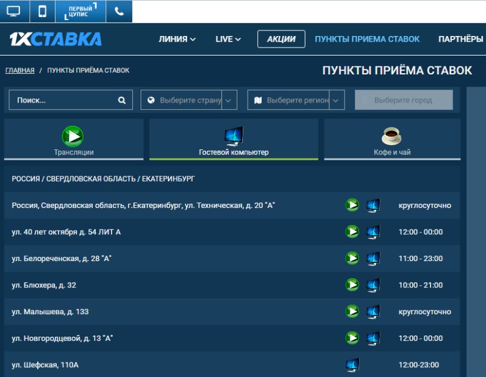Open ПУНКТЫ ПРИЕМА СТАВОК in navigation
This screenshot has height=377, width=486.
pos(367,39)
